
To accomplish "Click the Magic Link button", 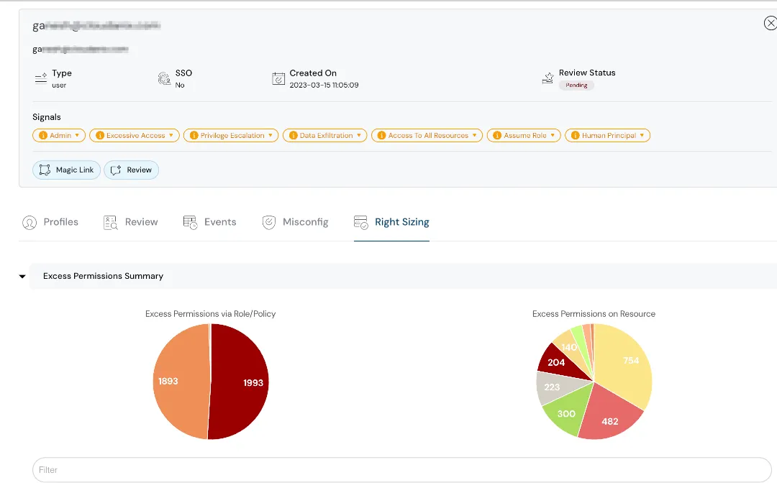I will [66, 170].
